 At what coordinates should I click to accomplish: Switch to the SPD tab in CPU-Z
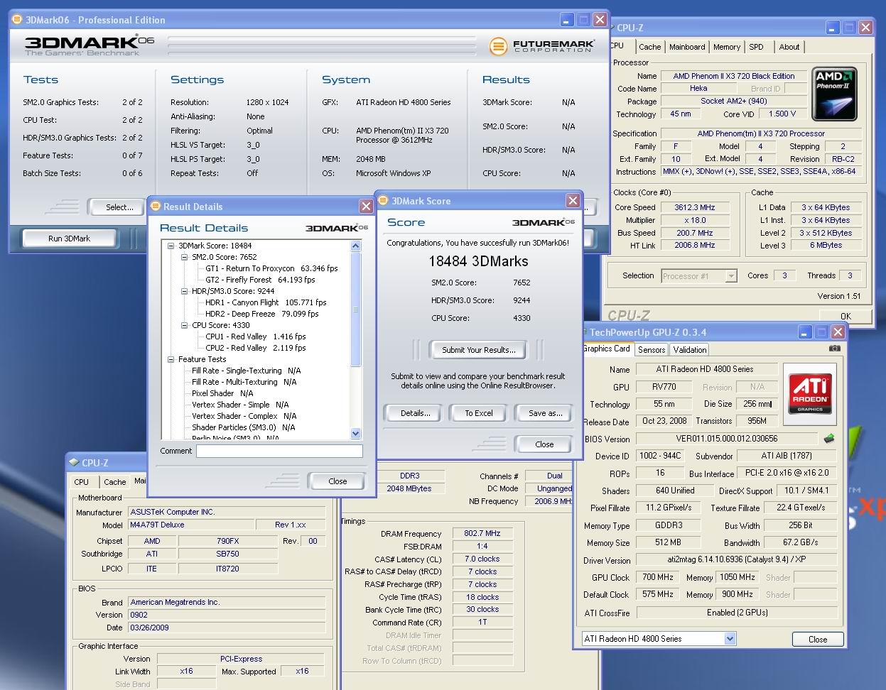tap(757, 47)
